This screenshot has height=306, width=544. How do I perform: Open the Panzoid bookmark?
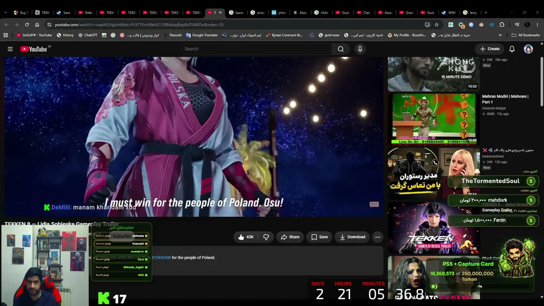point(172,35)
